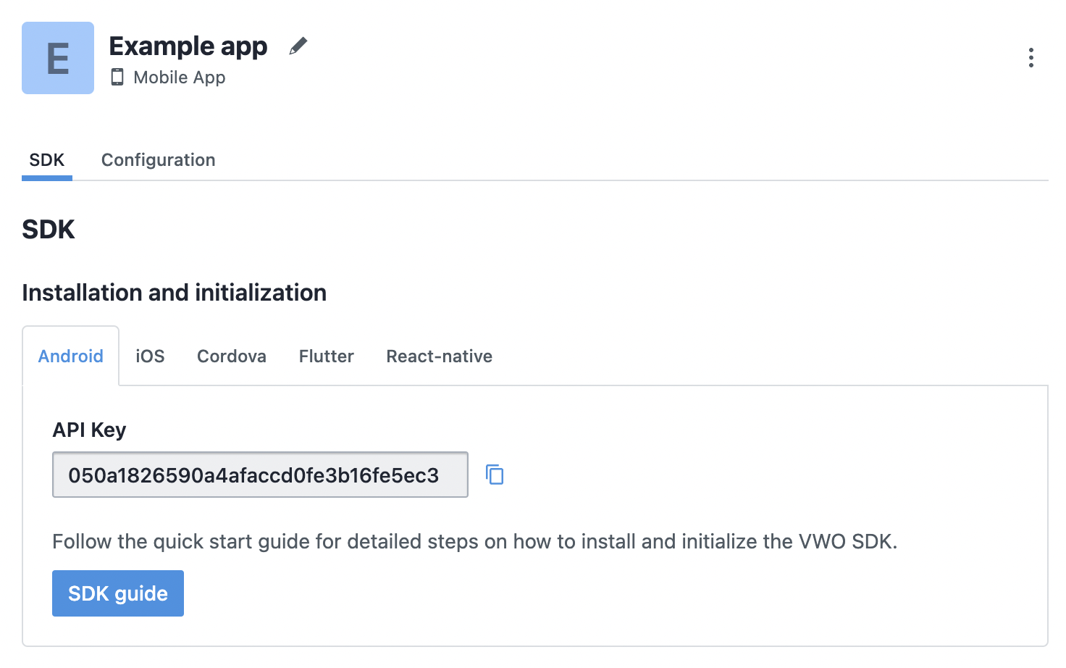The height and width of the screenshot is (668, 1066).
Task: Click the mobile phone icon beside Mobile App
Action: coord(117,77)
